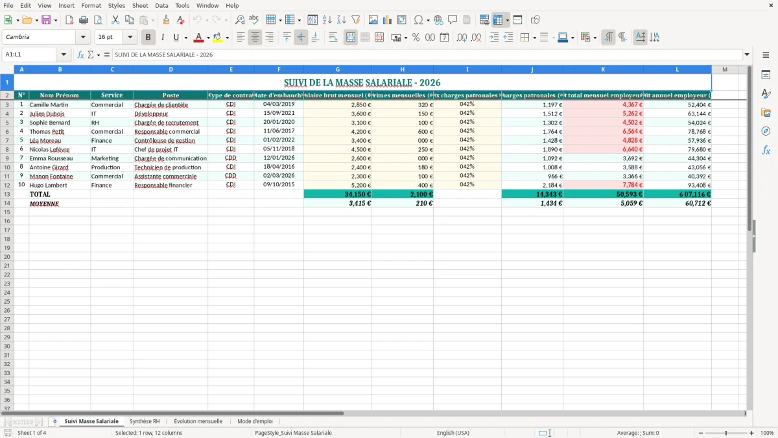
Task: Insert a hyperlink
Action: pyautogui.click(x=438, y=20)
